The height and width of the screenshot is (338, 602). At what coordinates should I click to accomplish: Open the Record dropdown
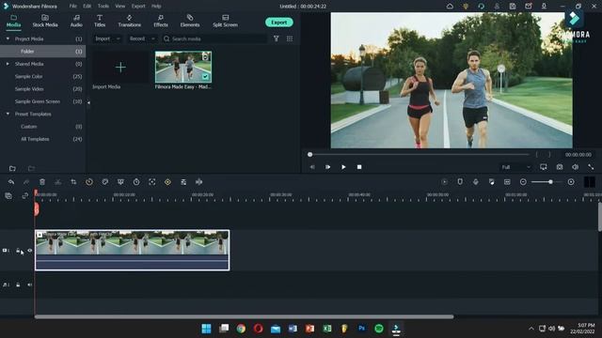[x=142, y=38]
